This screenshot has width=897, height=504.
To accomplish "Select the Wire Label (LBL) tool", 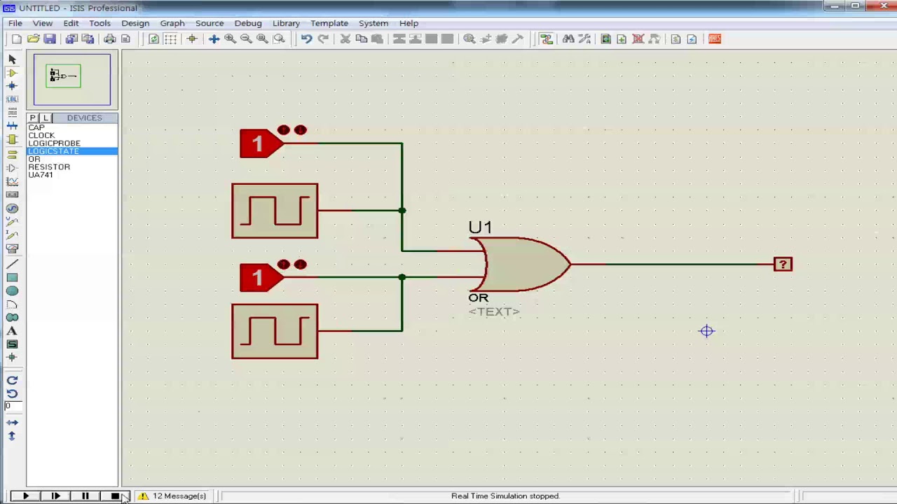I will 12,99.
